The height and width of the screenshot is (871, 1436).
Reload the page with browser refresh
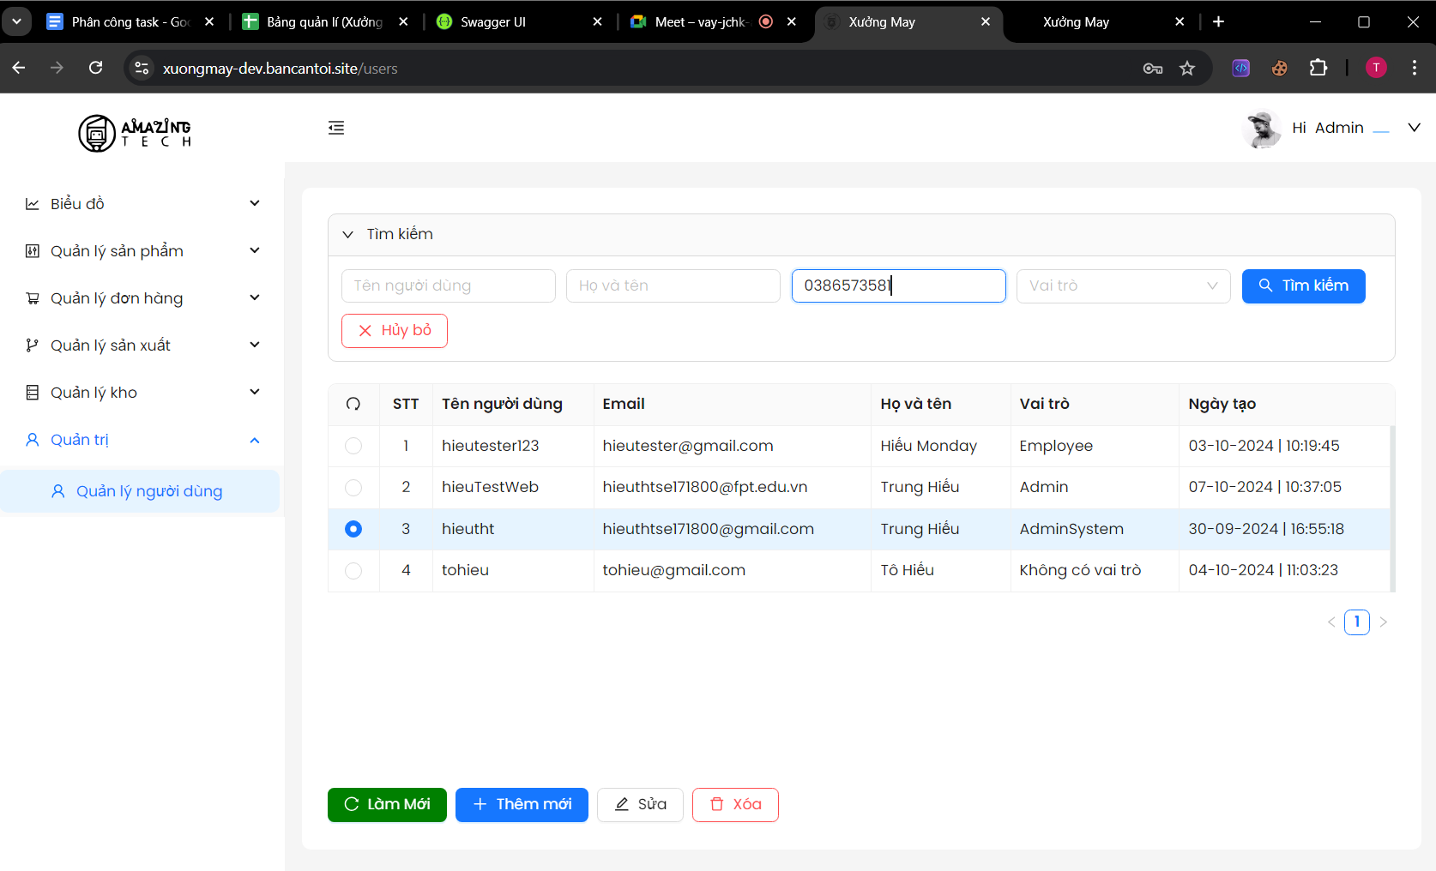coord(96,69)
